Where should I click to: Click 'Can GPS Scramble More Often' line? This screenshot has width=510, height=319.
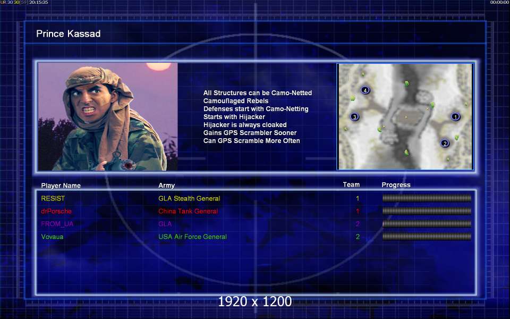tap(251, 141)
